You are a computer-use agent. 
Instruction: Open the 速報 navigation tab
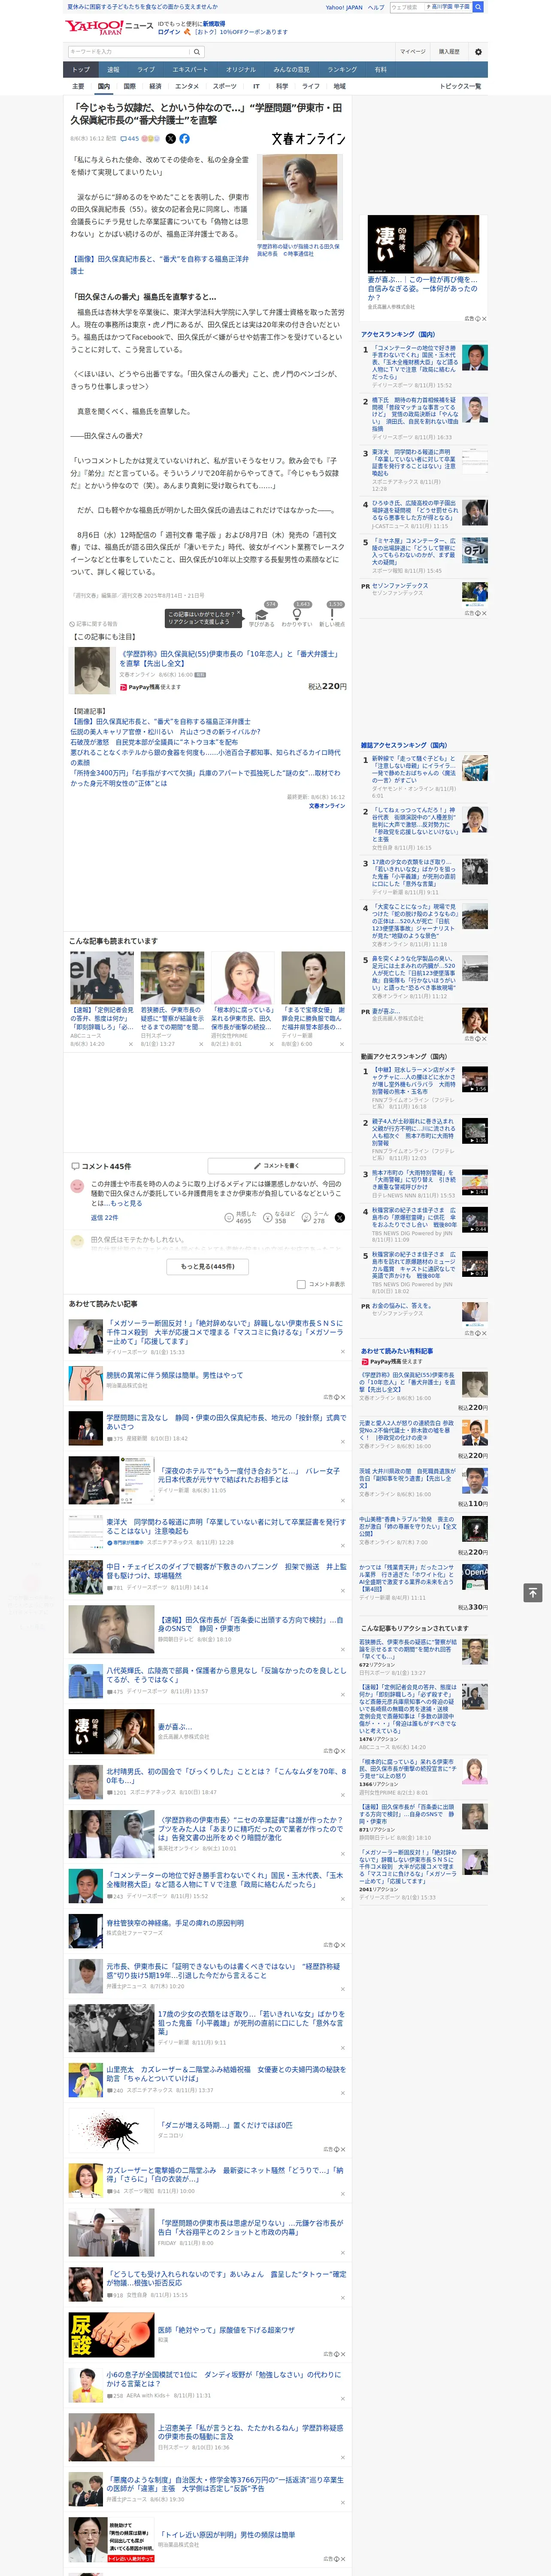pos(113,70)
